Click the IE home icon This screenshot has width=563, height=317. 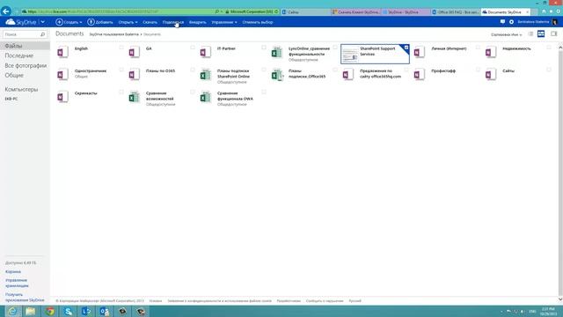[x=544, y=11]
